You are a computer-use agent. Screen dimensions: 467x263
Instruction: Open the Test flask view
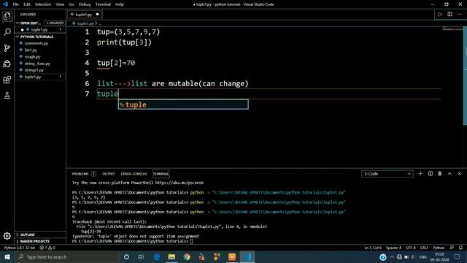click(x=7, y=96)
